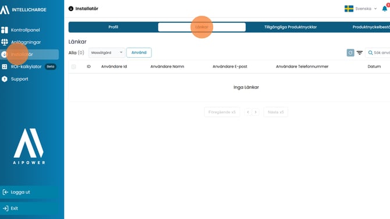Open the Produktnyckelbeställning tab at the right

(x=371, y=27)
